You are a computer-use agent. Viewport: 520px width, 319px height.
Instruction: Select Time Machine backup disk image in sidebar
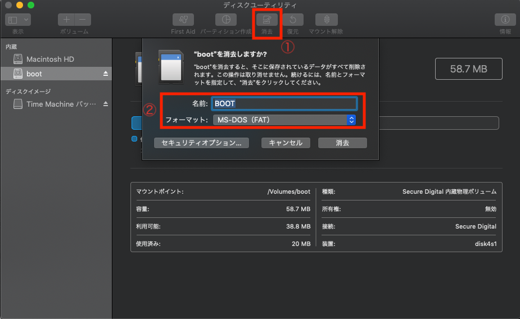(56, 104)
